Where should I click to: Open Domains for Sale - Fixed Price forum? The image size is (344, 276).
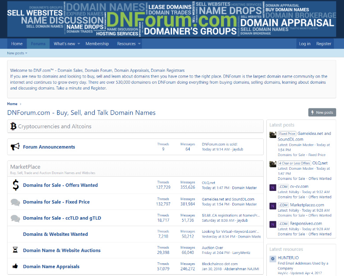tap(56, 202)
